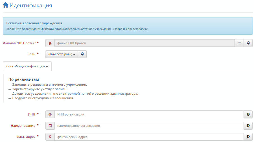The width and height of the screenshot is (254, 142).
Task: Open branch selection with the ellipsis button
Action: pos(239,43)
